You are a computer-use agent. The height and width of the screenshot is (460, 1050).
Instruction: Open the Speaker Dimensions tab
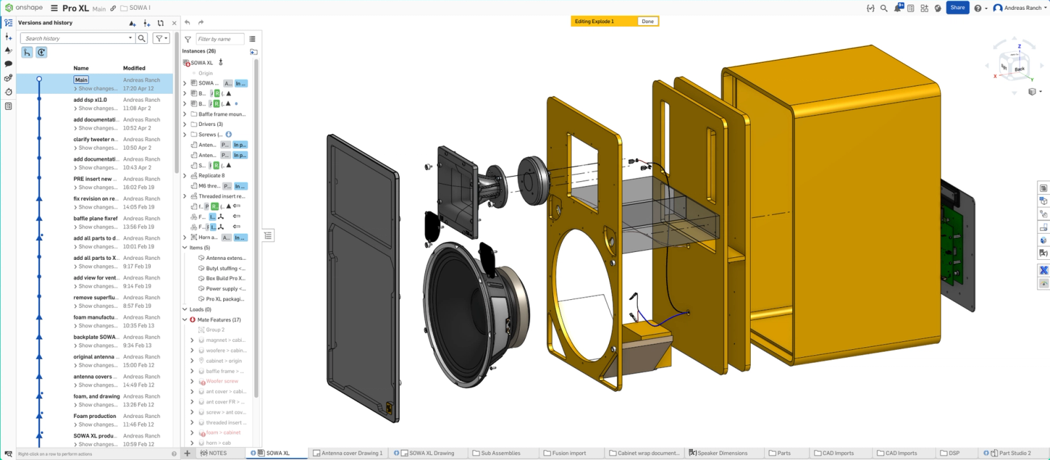click(722, 453)
